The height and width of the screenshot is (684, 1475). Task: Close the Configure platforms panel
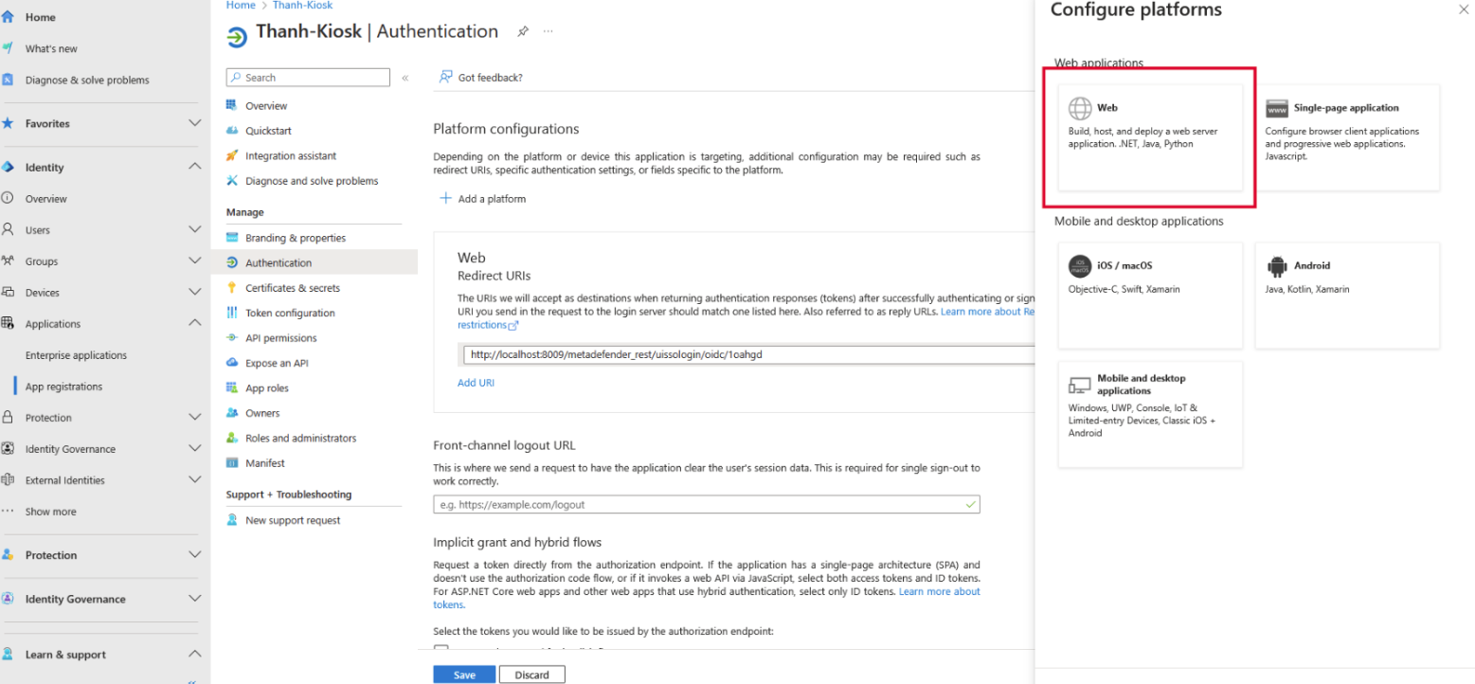[x=1463, y=9]
